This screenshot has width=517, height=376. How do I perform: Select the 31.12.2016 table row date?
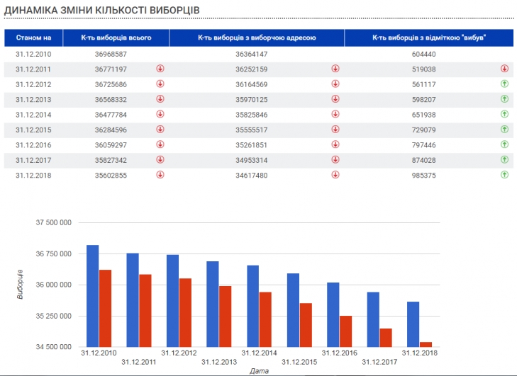point(33,144)
